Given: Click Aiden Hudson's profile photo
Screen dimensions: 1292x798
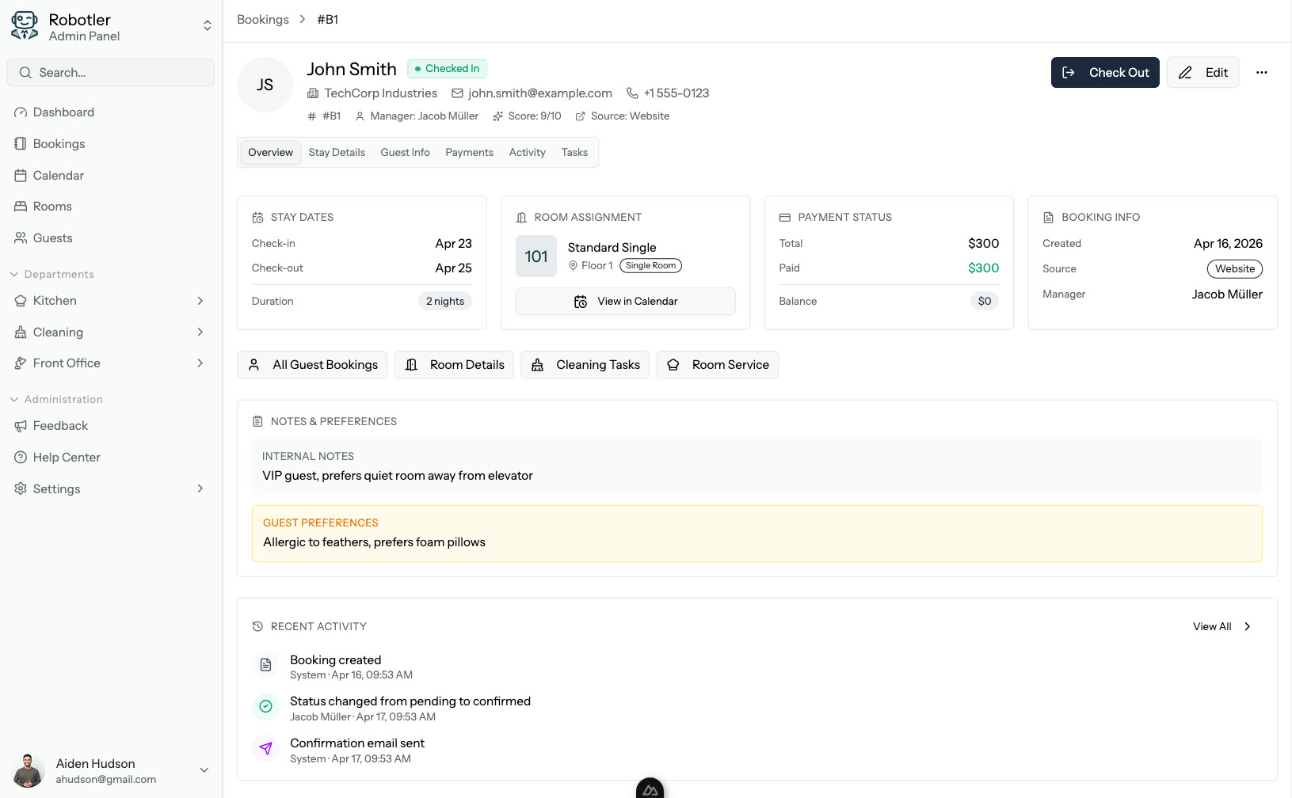Looking at the screenshot, I should pyautogui.click(x=29, y=770).
